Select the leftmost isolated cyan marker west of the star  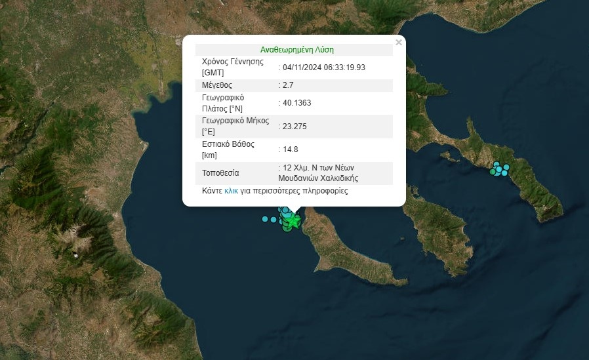tap(265, 219)
